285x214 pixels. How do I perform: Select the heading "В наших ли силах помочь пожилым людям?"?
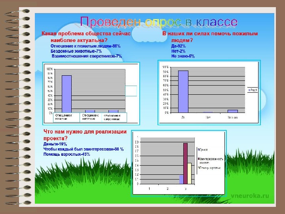[x=210, y=37]
